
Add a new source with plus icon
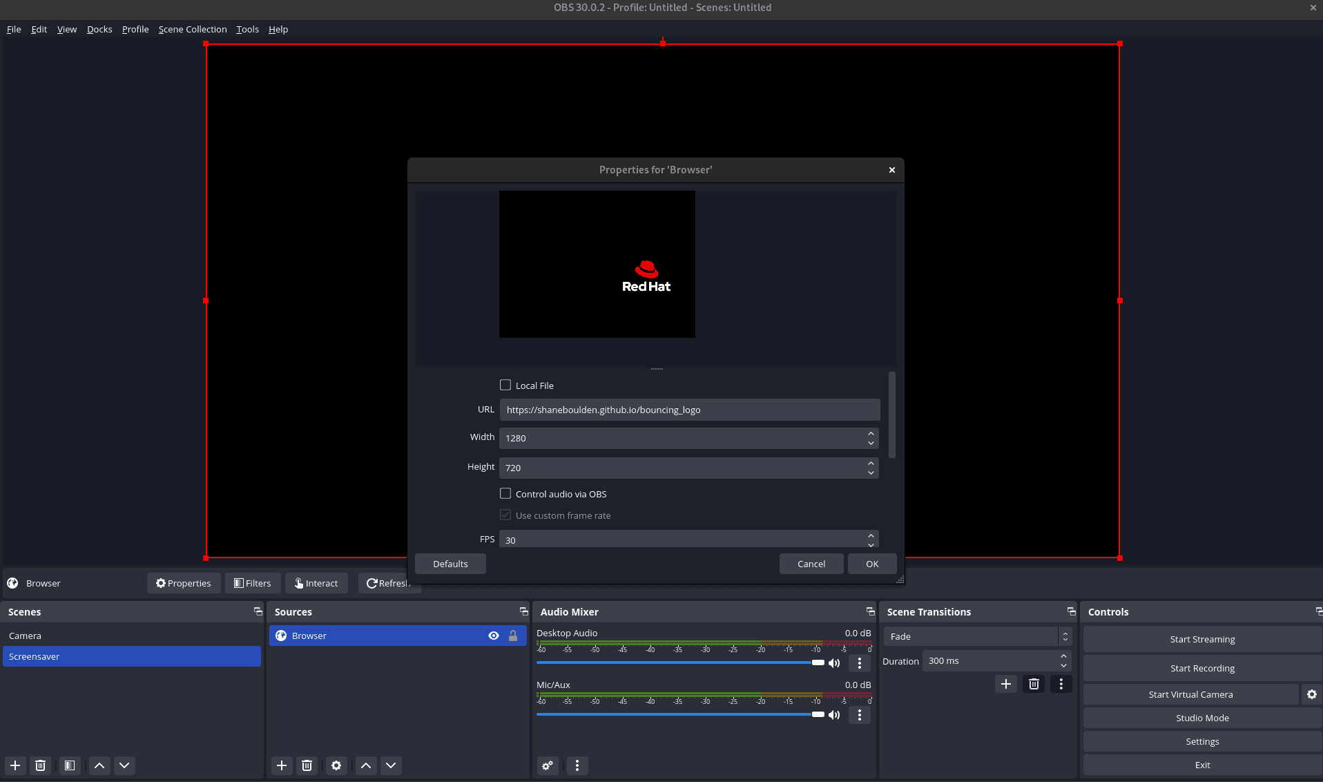[282, 765]
